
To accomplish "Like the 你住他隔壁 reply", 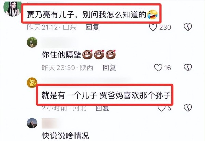I will click(x=158, y=68).
